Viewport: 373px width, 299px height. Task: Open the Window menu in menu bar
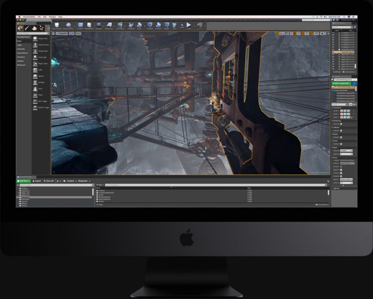tap(52, 17)
